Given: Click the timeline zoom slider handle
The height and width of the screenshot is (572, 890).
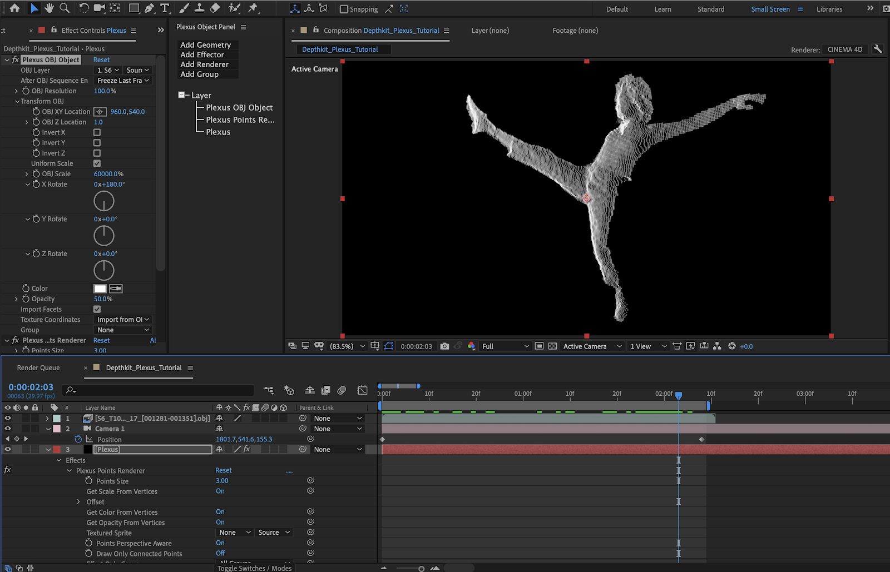Looking at the screenshot, I should click(421, 569).
